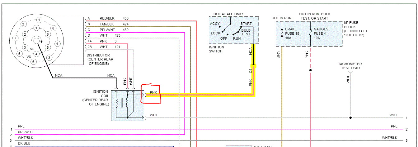
Task: Click the left WHT/BLK wire label
Action: 25,138
